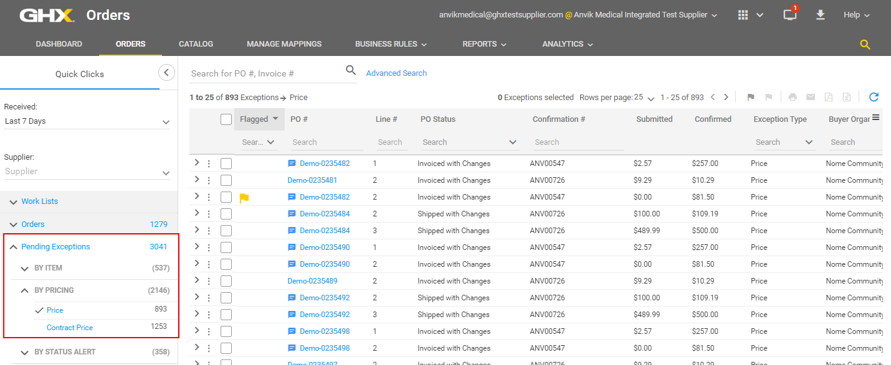Collapse the Quick Clicks side panel

pyautogui.click(x=166, y=73)
